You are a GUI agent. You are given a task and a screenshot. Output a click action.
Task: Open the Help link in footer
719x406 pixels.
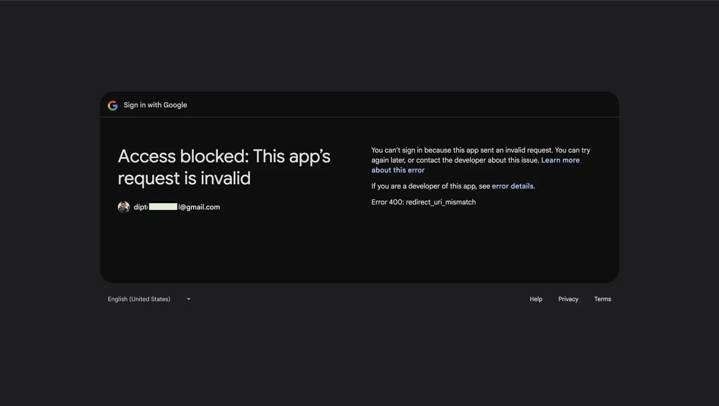536,299
